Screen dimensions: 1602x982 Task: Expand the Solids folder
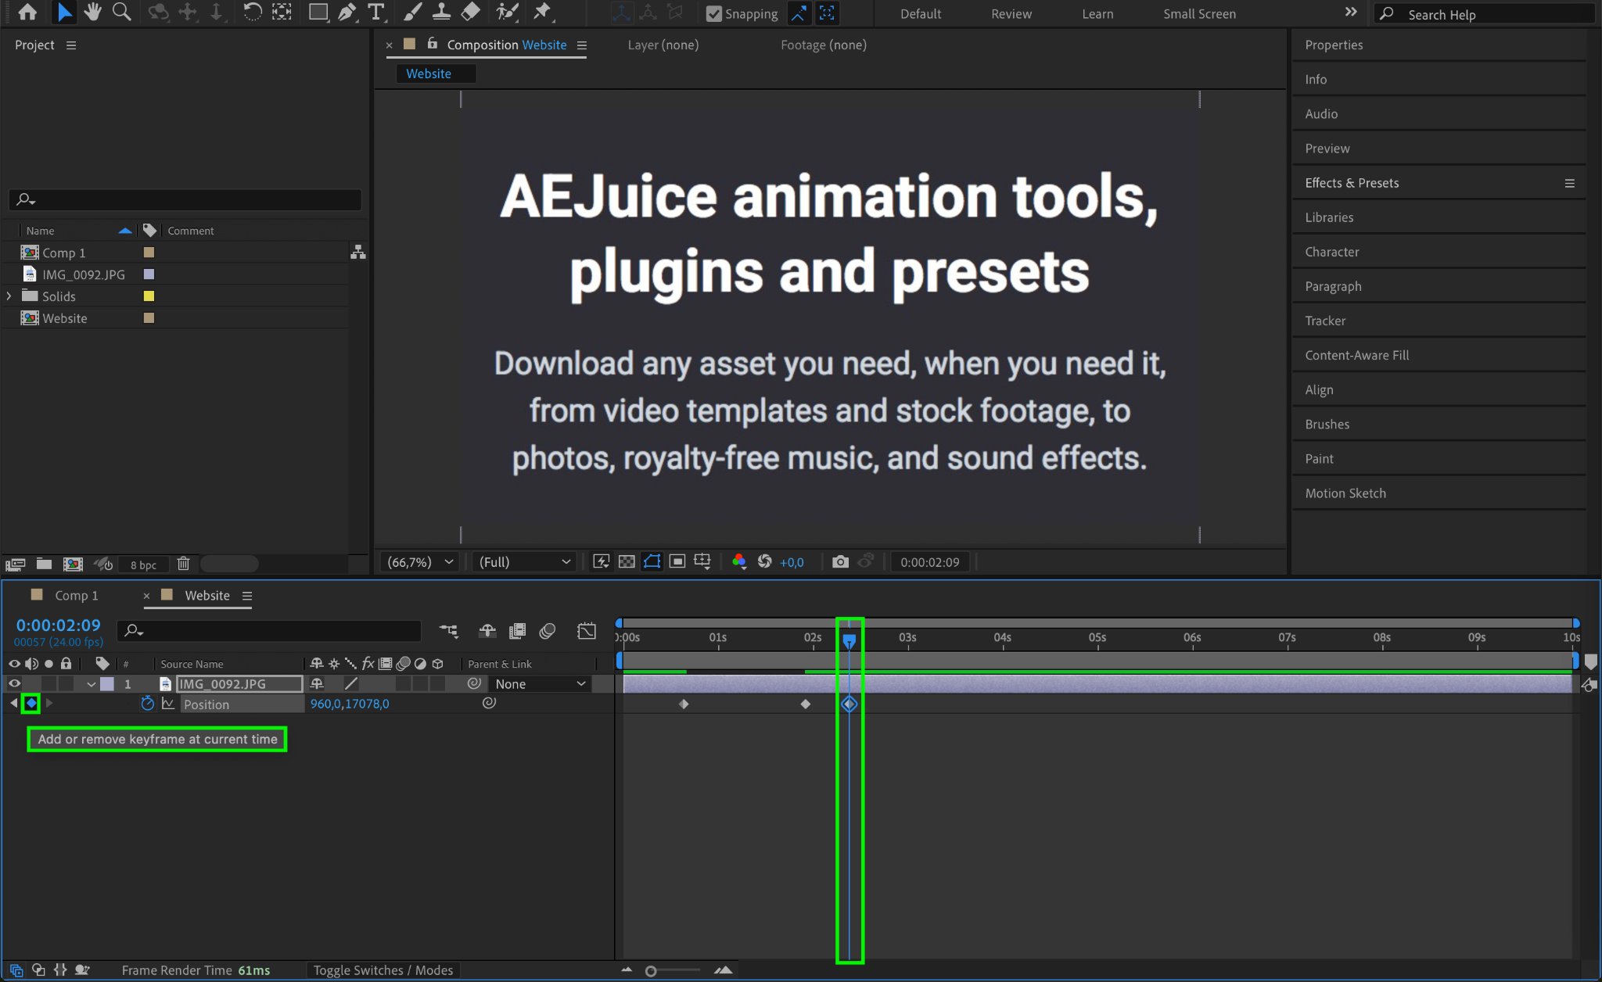[9, 296]
